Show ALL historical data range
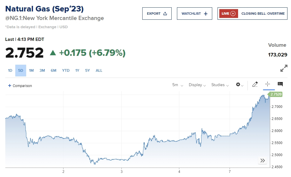This screenshot has height=177, width=291. tap(99, 71)
